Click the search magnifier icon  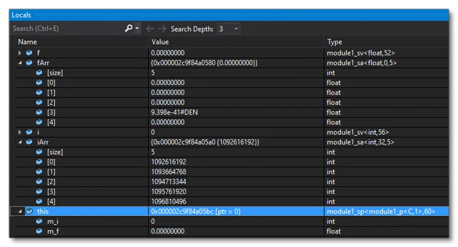[128, 28]
